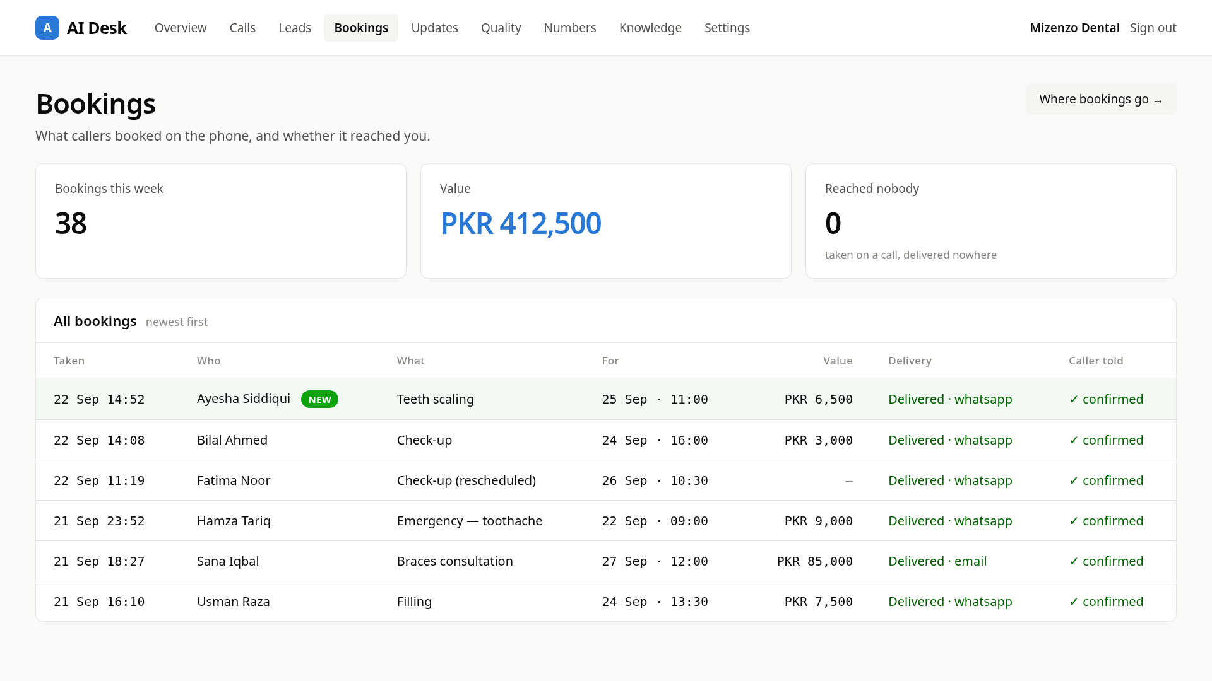Click the 'Filling' booking description

click(x=414, y=602)
